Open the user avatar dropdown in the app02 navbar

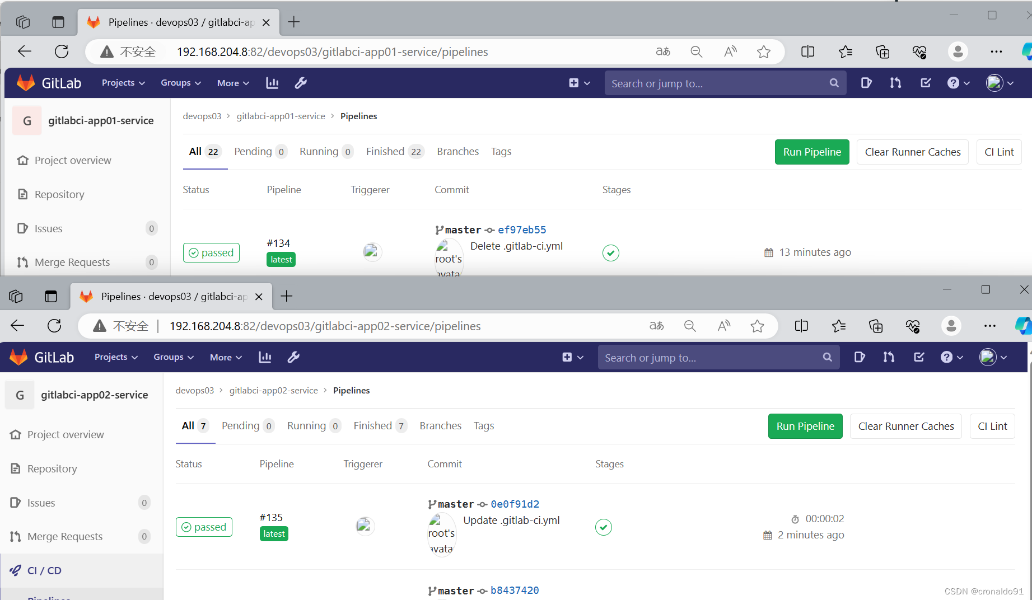[x=993, y=357]
